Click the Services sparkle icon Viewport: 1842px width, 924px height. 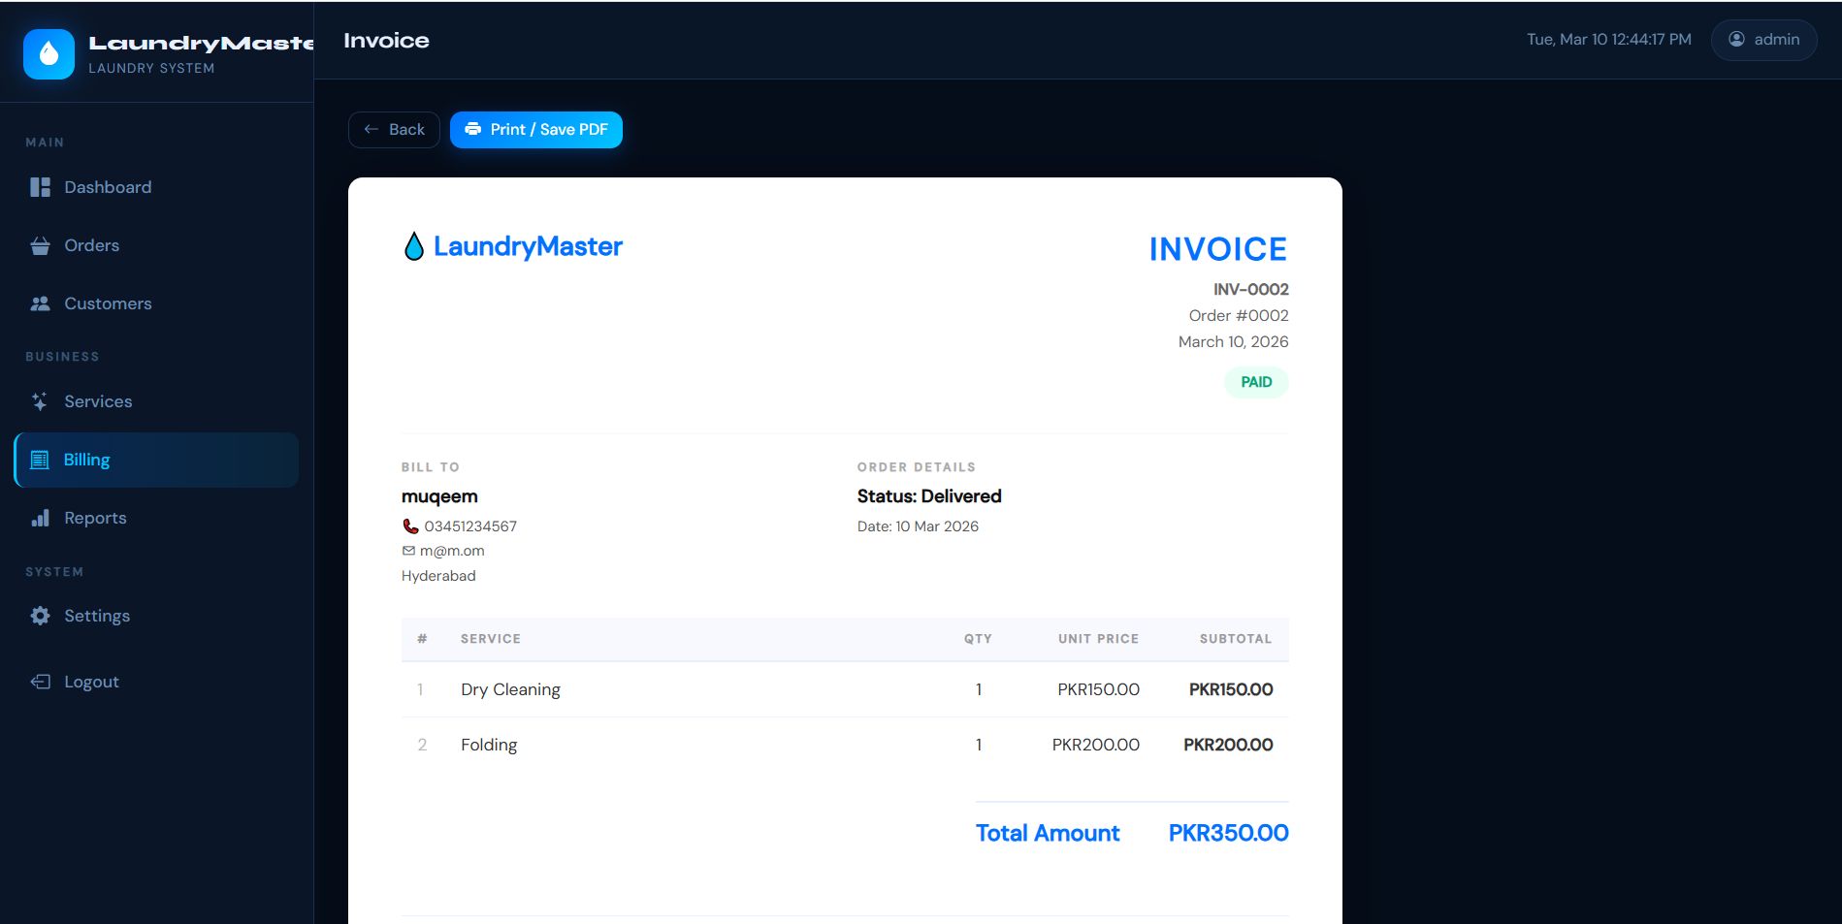tap(40, 401)
